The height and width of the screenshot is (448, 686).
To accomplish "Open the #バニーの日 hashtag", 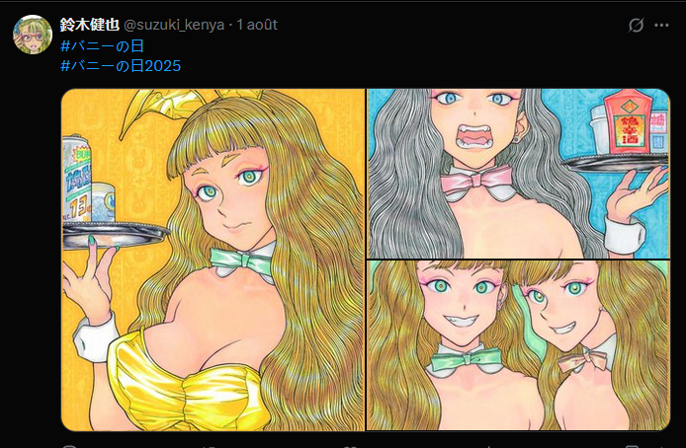I will 102,45.
